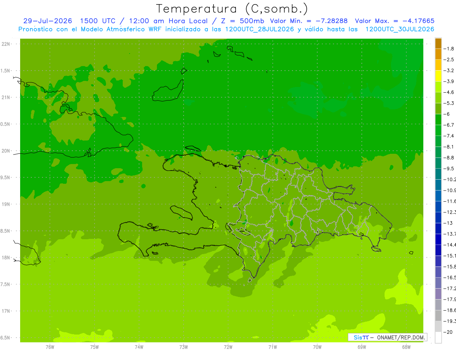Choose the lime swatch between -3.9 and -4.6
Image resolution: width=456 pixels, height=352 pixels.
click(438, 87)
